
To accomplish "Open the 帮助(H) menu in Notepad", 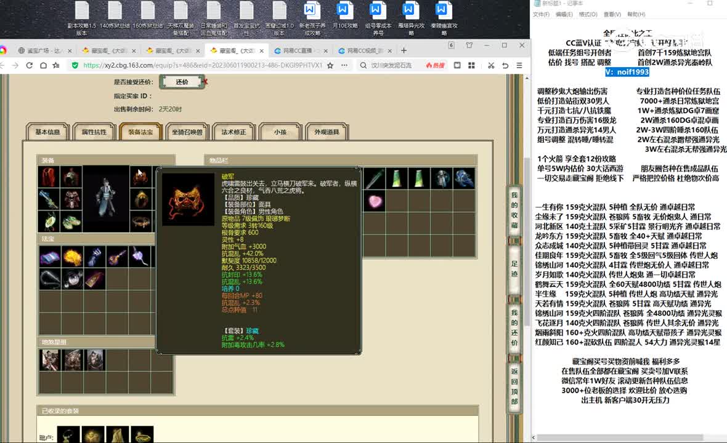I will tap(636, 14).
